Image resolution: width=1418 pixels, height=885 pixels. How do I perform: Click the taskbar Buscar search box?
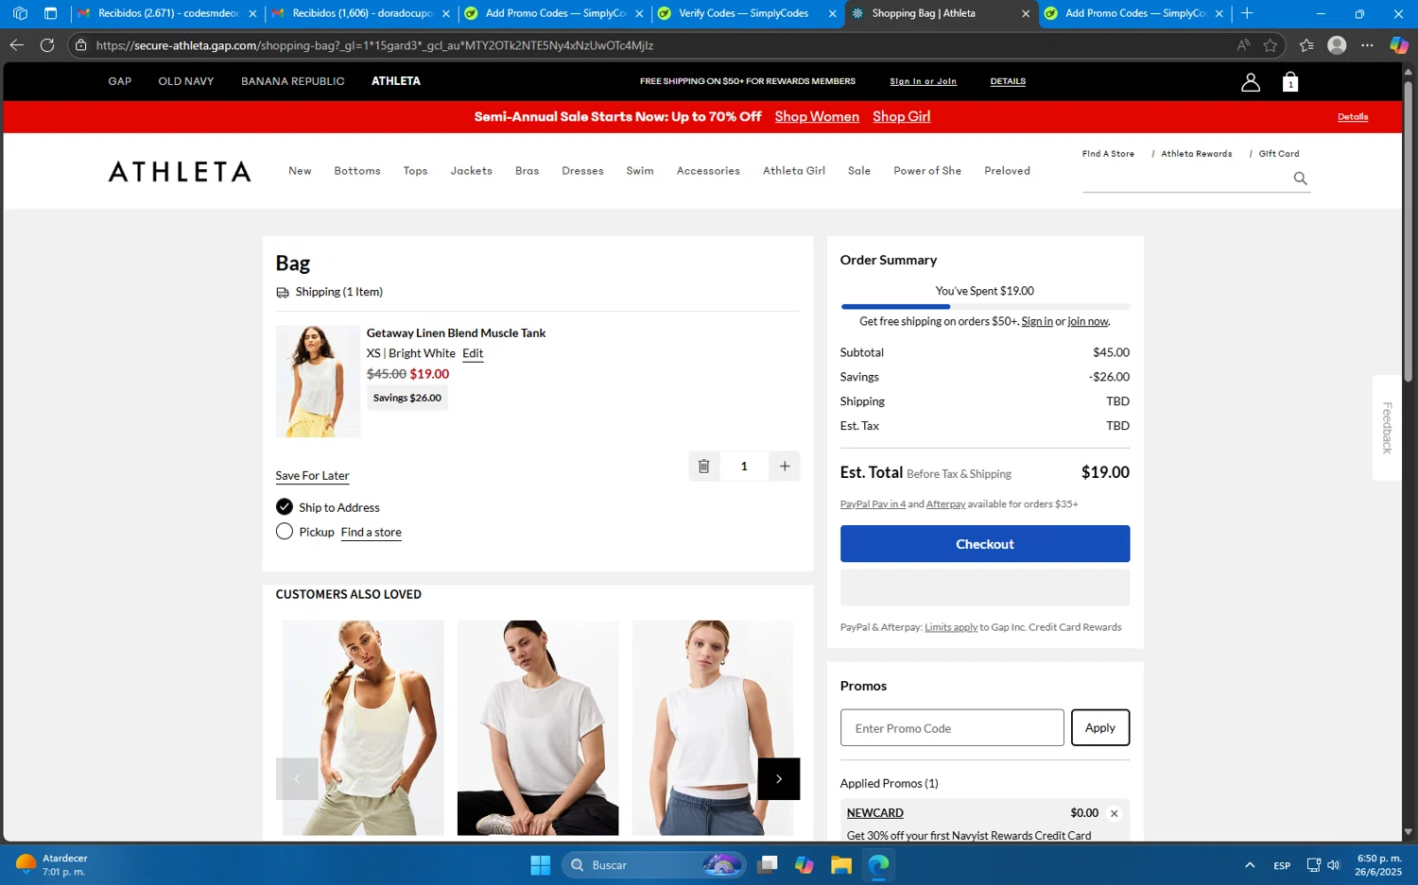click(652, 864)
